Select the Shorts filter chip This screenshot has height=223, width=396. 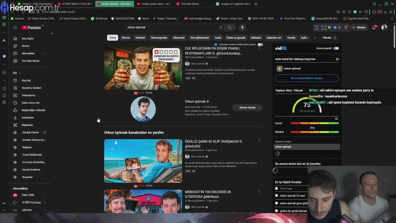[x=126, y=38]
